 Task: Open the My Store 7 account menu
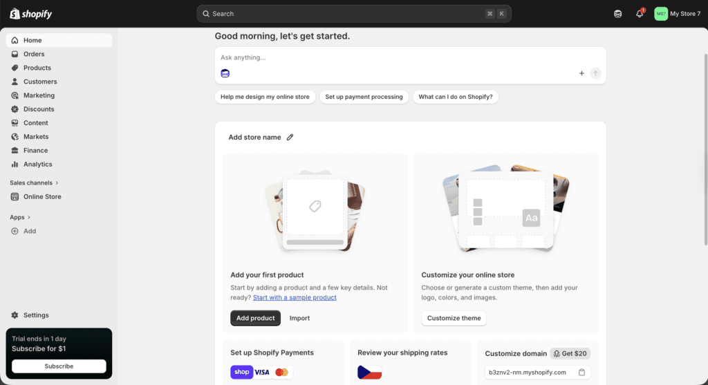[678, 14]
